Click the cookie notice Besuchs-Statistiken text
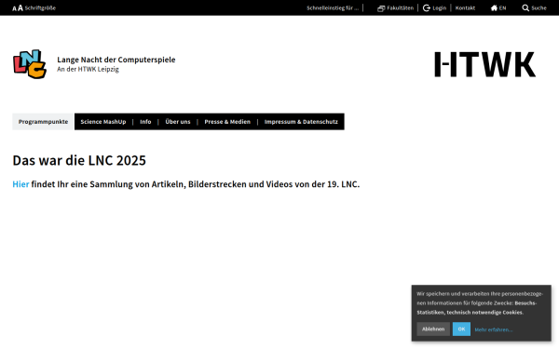Image resolution: width=559 pixels, height=349 pixels. [x=477, y=308]
